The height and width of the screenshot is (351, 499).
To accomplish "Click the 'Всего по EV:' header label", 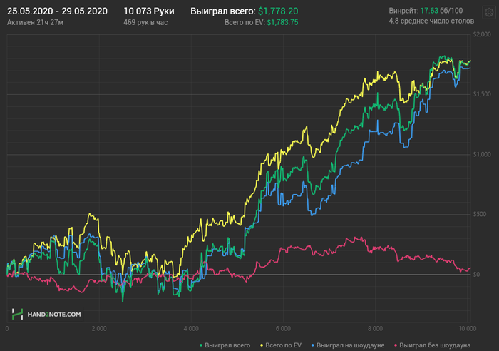I will [x=245, y=22].
